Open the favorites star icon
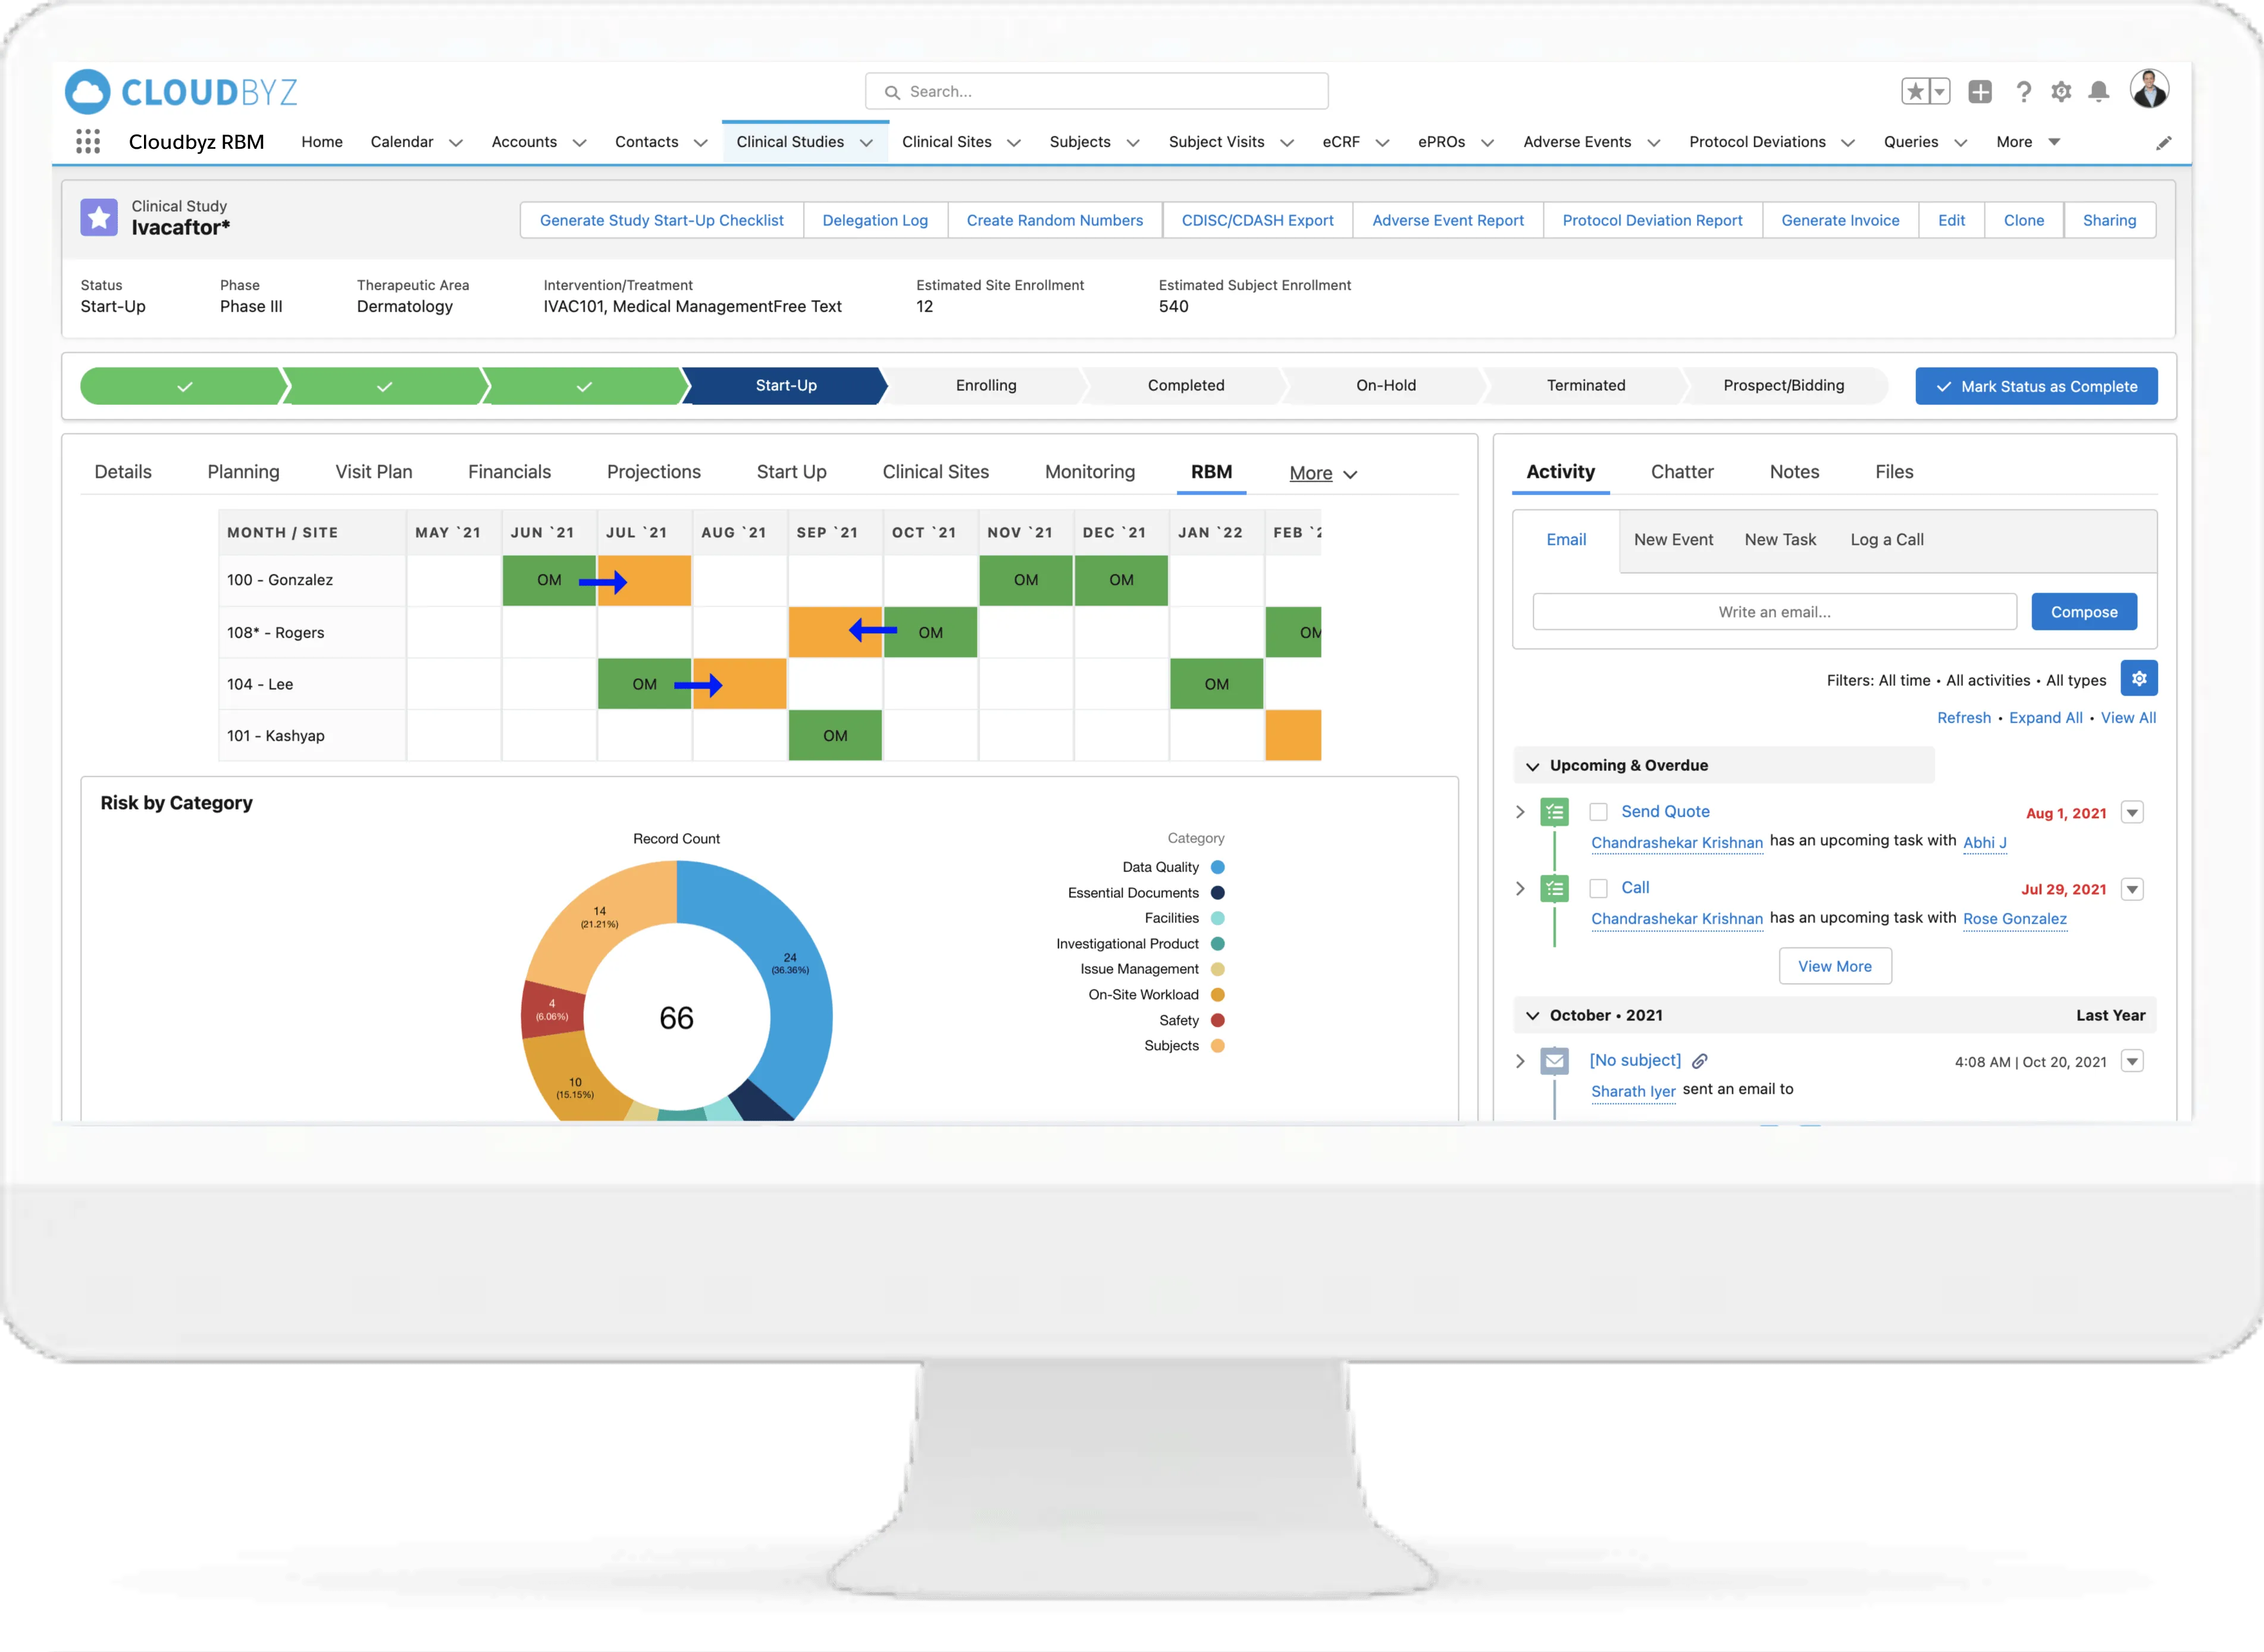This screenshot has width=2264, height=1652. coord(1915,91)
